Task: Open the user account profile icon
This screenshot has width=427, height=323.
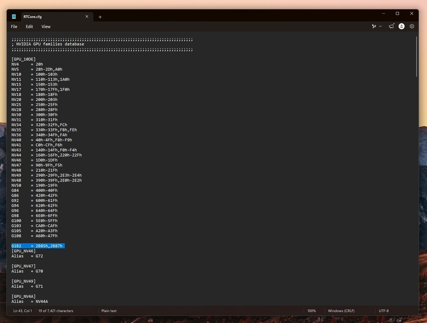Action: click(401, 26)
